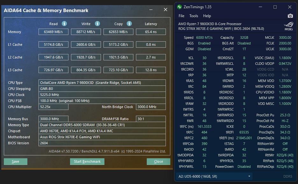This screenshot has width=298, height=184.
Task: Click the Chipset field AMD X670E
Action: pyautogui.click(x=102, y=131)
